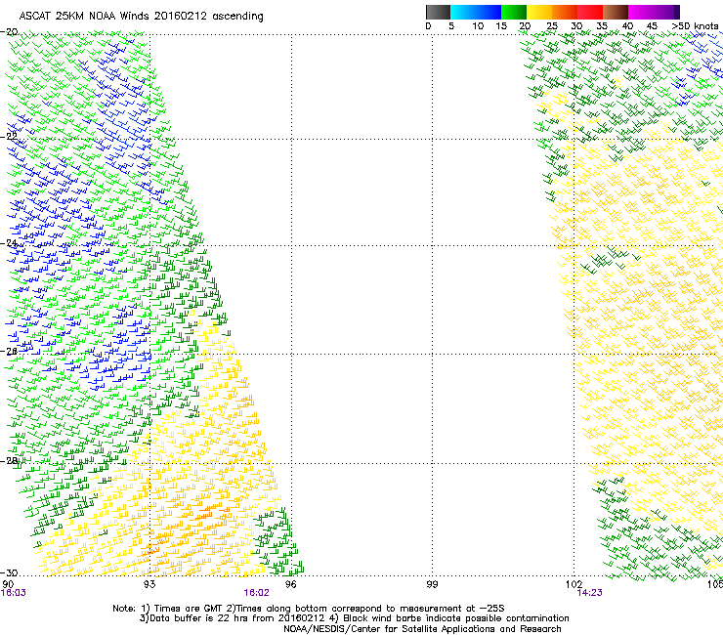Click the '93' longitude axis label
The image size is (723, 635).
pos(149,584)
